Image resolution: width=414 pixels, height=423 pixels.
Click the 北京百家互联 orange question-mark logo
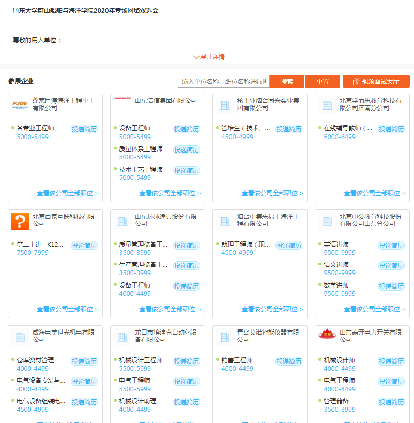pos(20,221)
